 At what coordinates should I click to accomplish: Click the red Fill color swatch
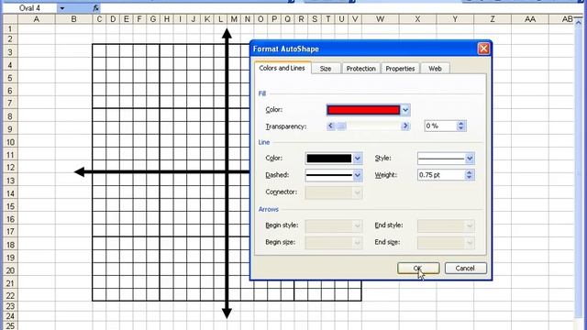point(363,110)
